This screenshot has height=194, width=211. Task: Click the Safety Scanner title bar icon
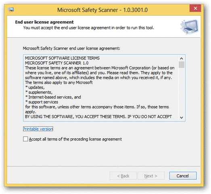[11, 10]
